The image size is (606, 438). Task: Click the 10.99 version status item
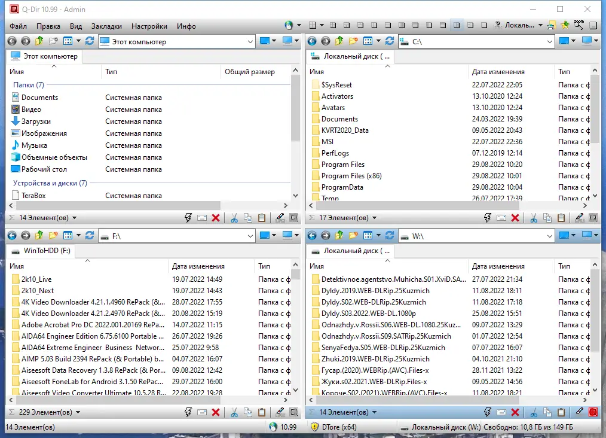(283, 427)
